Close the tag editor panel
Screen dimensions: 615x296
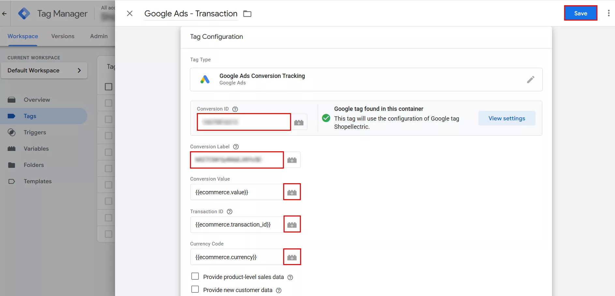click(x=130, y=13)
